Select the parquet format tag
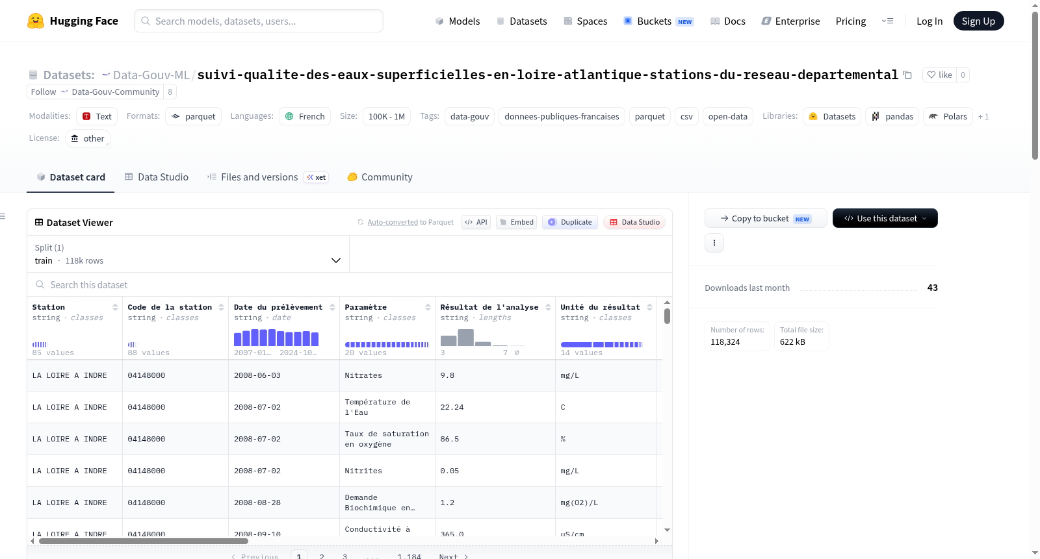This screenshot has height=559, width=1040. 193,116
